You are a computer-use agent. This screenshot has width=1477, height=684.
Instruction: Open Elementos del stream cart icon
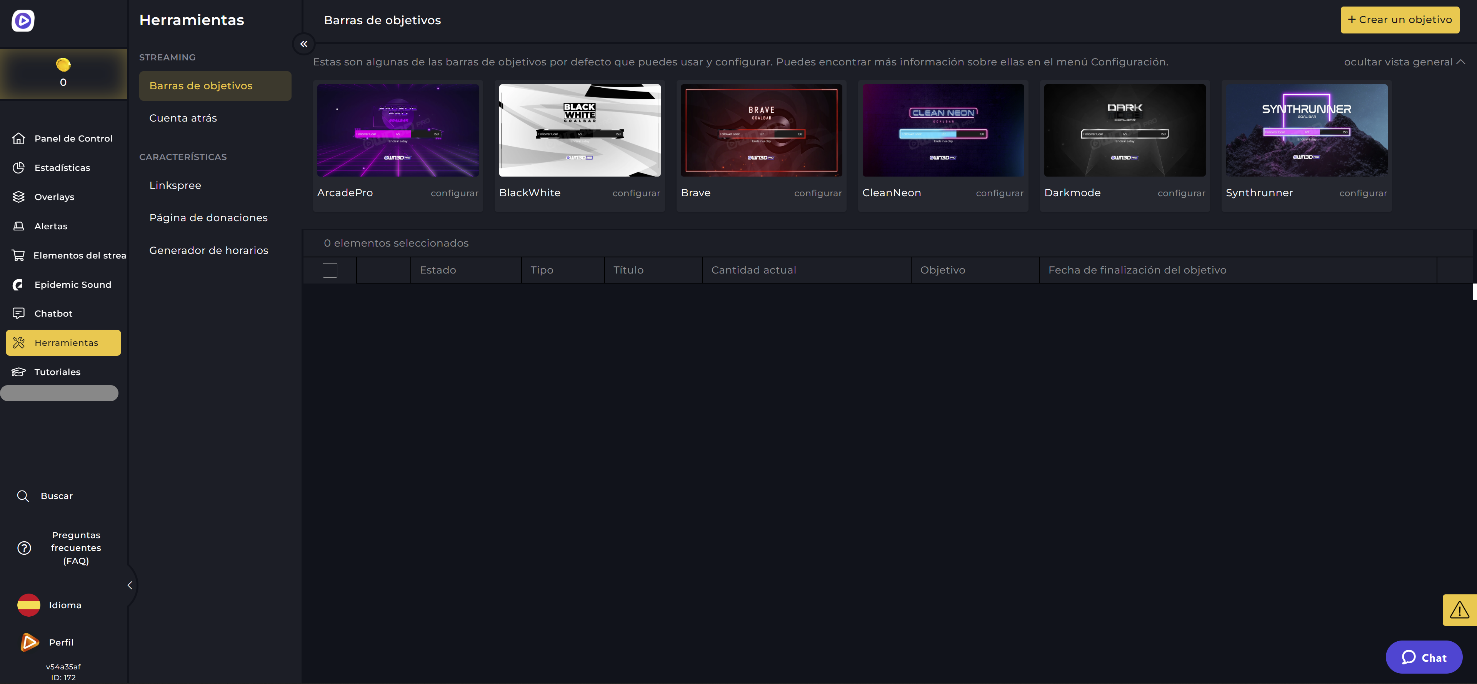(x=19, y=255)
